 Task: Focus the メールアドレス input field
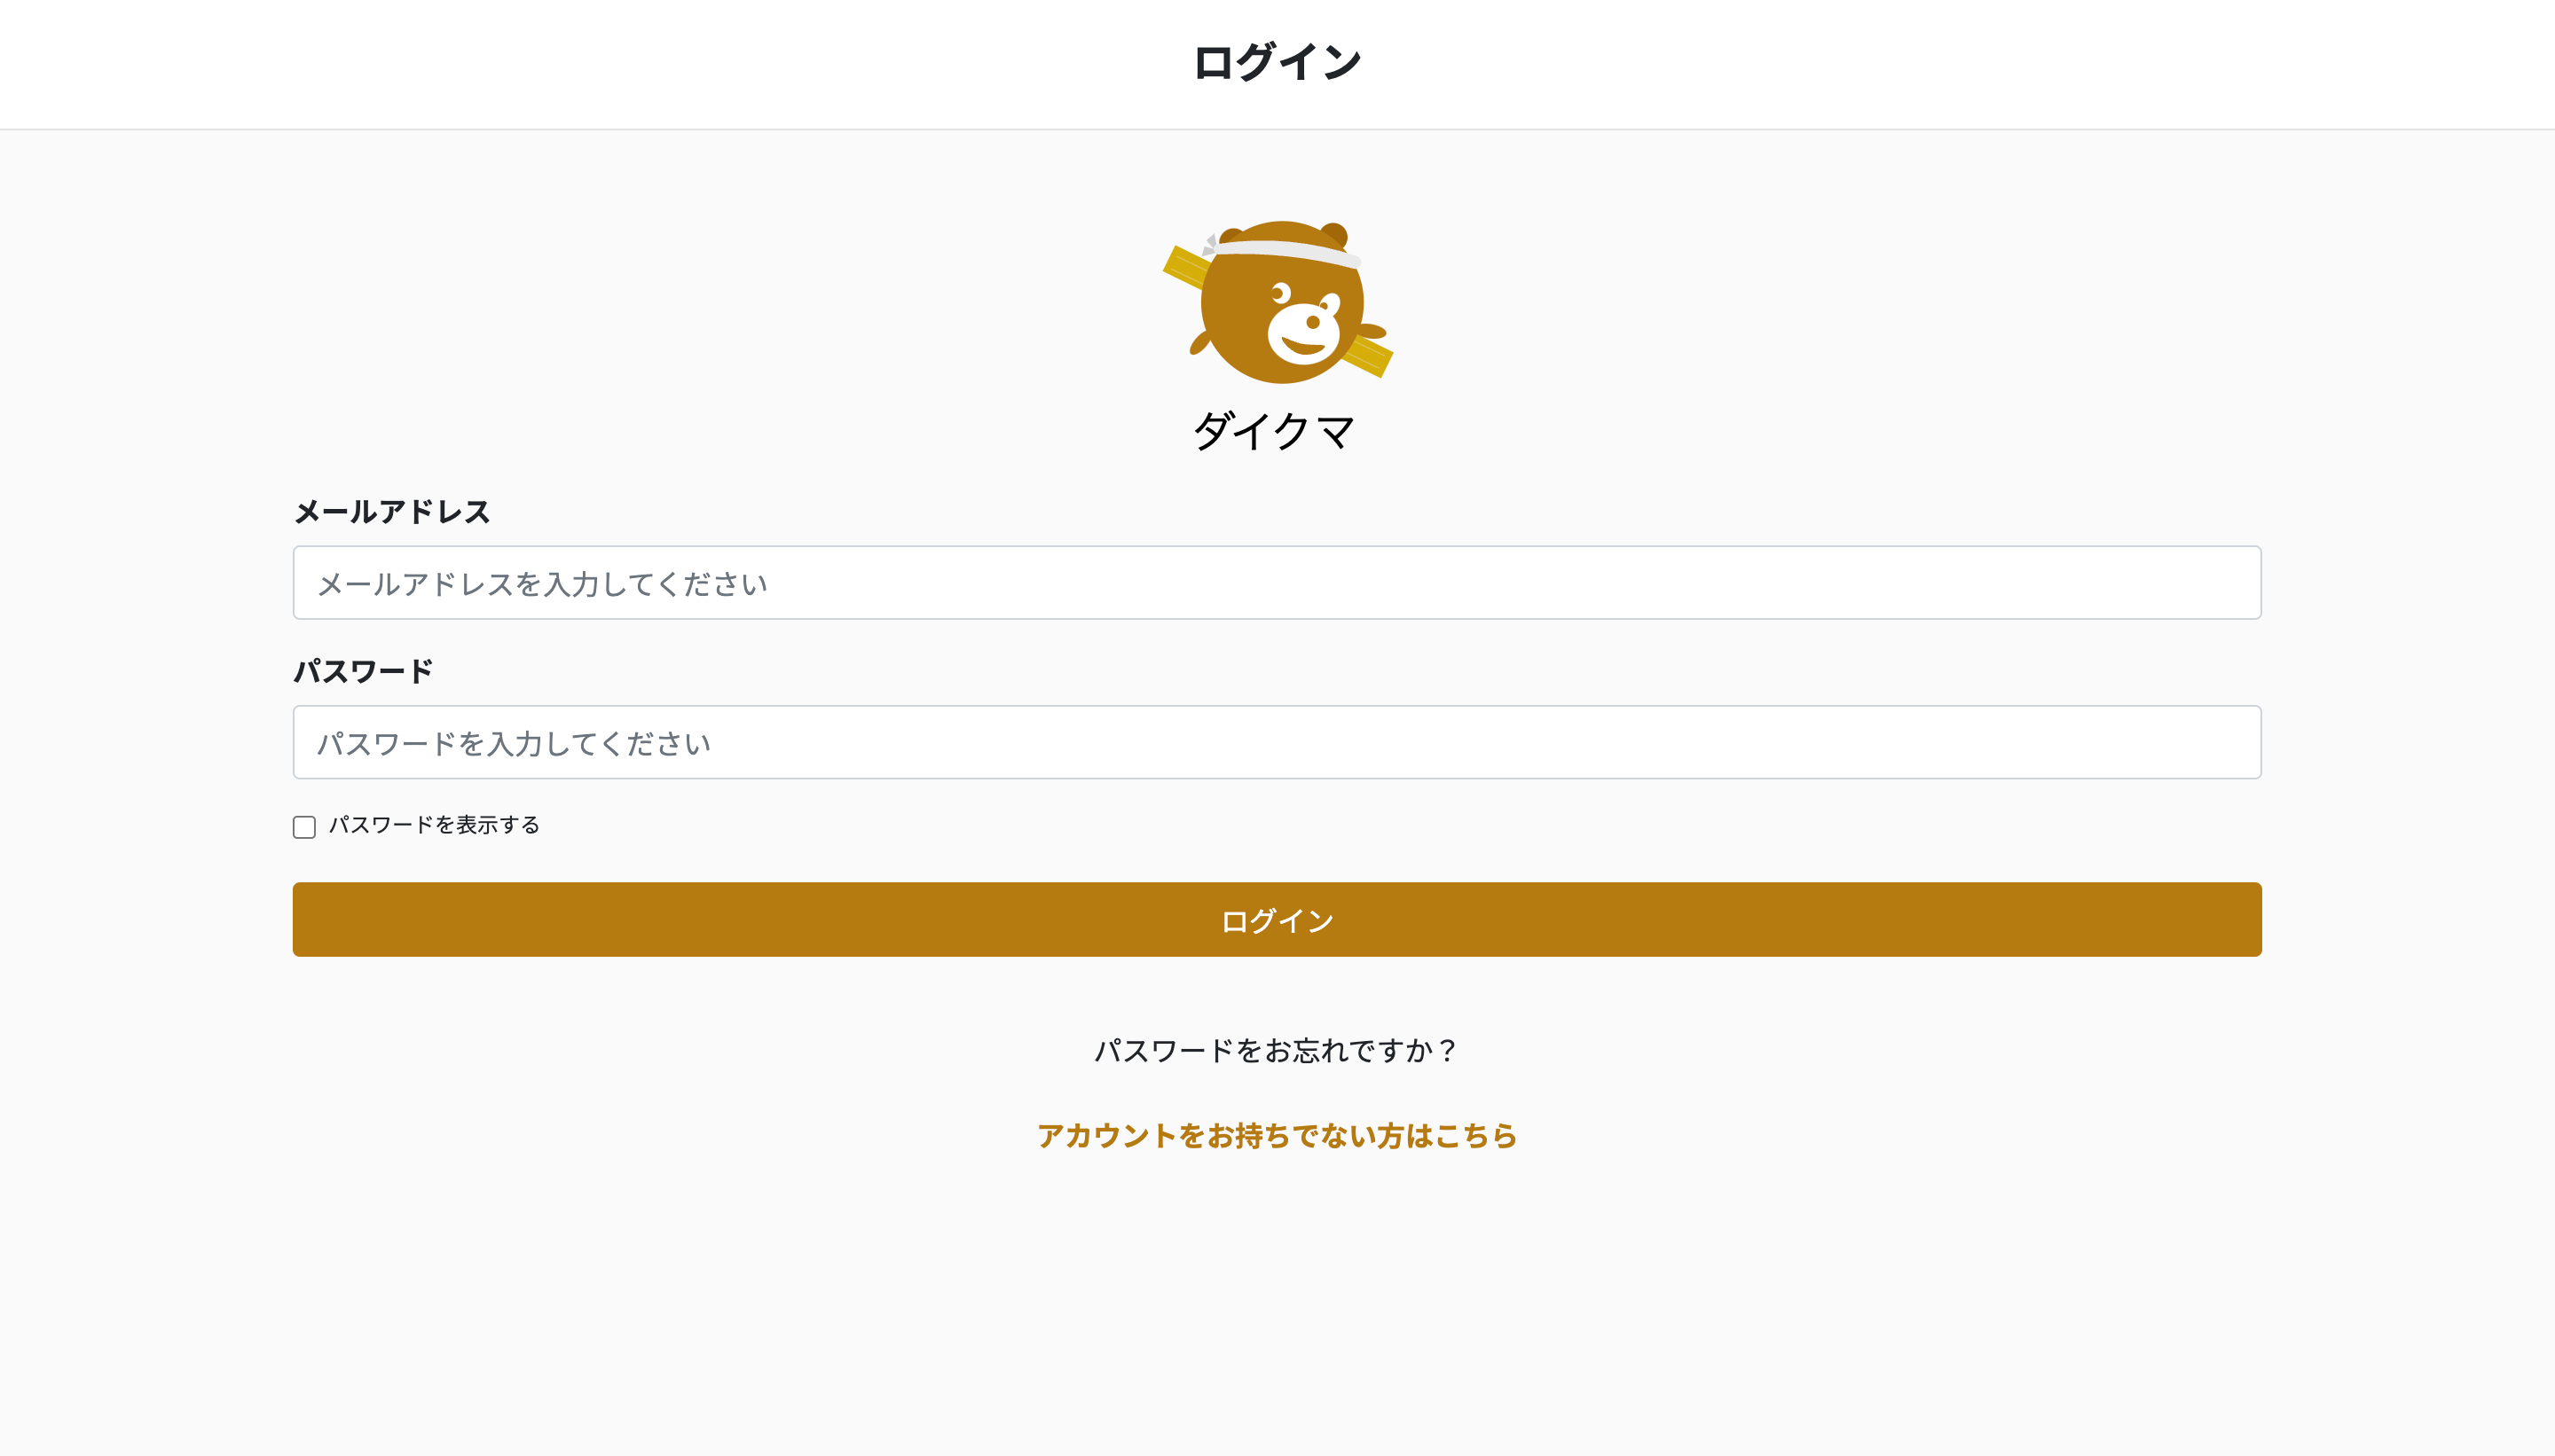tap(1277, 583)
